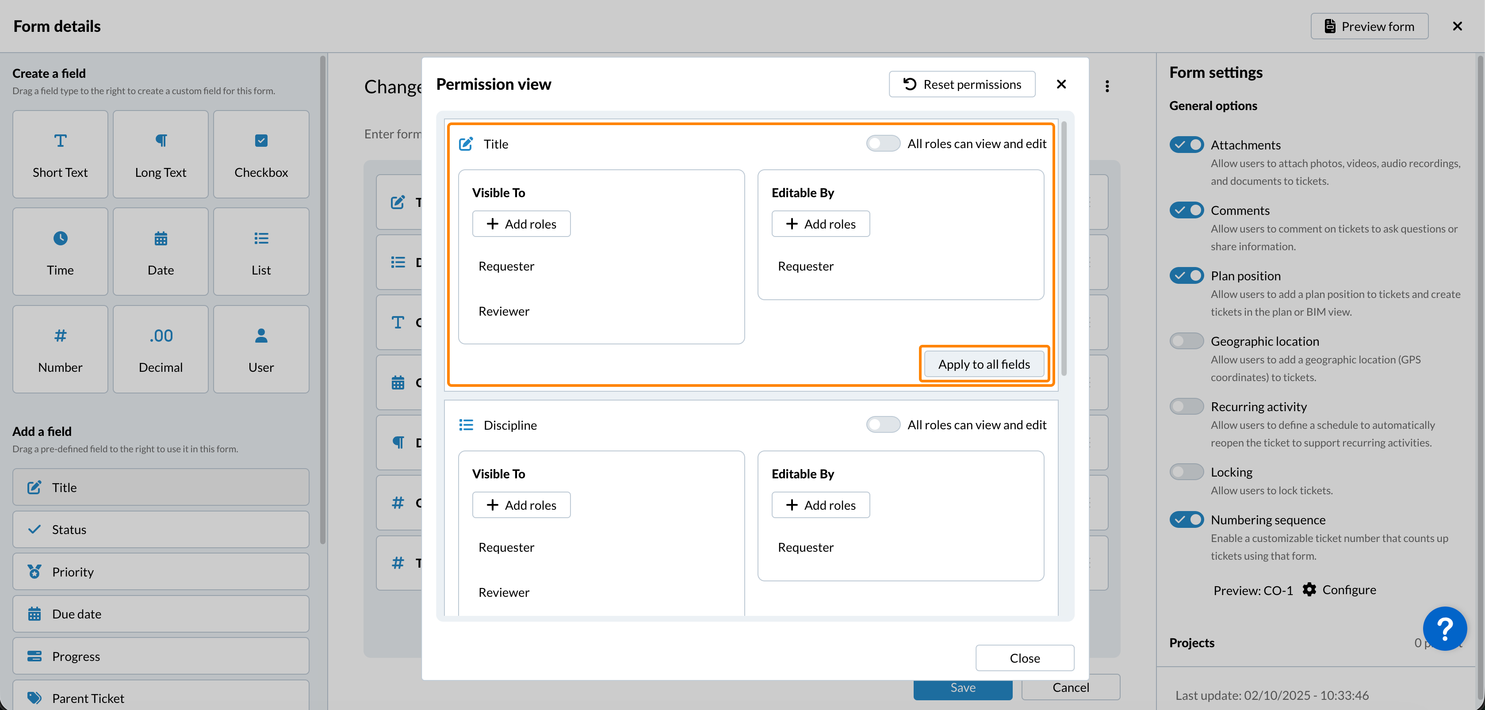Open Add roles under Discipline Visible To
This screenshot has width=1485, height=710.
(521, 505)
